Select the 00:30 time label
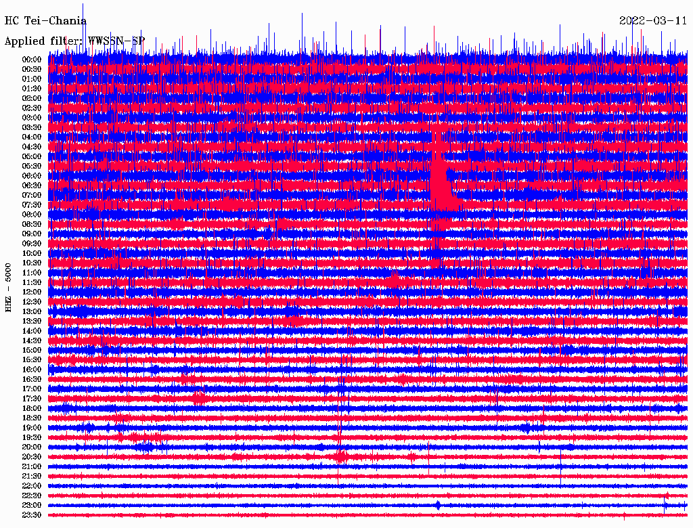Screen dimensions: 693x528 tap(32, 70)
